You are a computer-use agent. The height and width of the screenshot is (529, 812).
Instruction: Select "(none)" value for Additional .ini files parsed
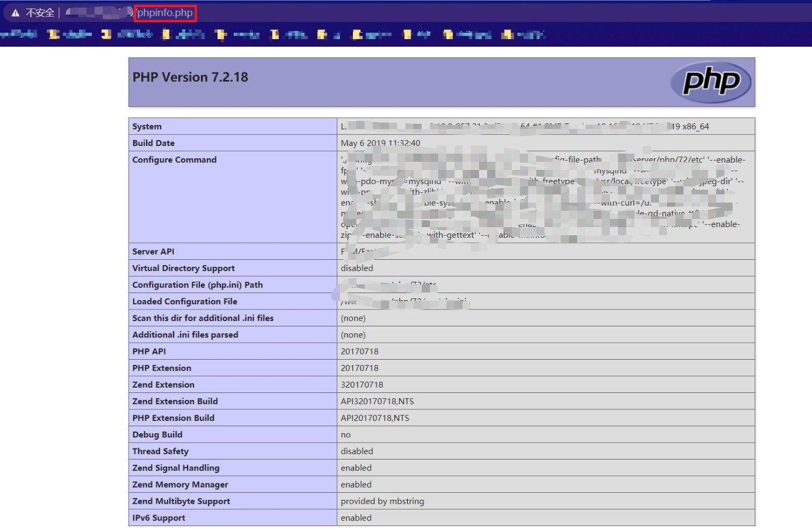(353, 335)
